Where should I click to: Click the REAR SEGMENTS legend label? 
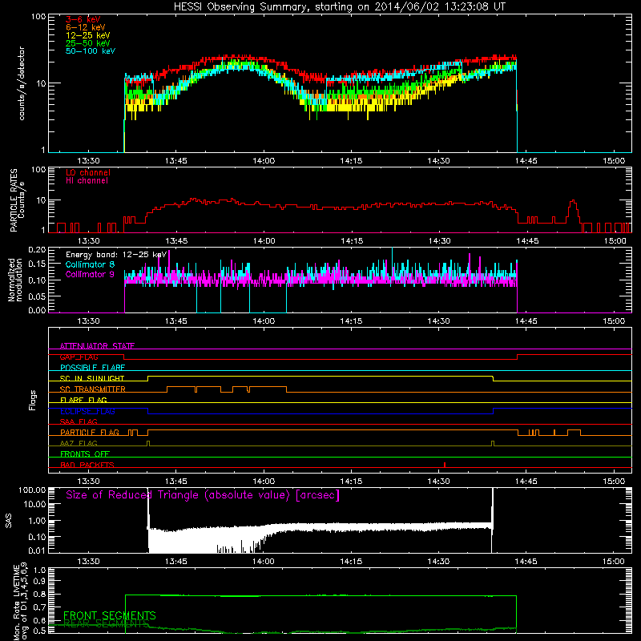pos(107,623)
